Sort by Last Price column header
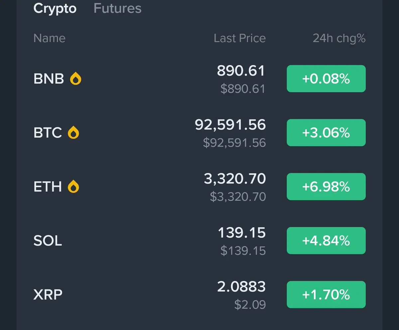The height and width of the screenshot is (330, 399). click(239, 38)
